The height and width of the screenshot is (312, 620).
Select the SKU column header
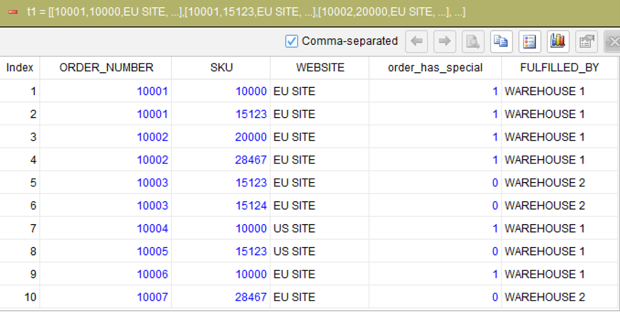click(221, 68)
